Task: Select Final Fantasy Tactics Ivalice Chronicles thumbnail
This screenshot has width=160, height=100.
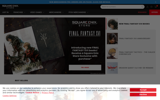Action: 112,53
